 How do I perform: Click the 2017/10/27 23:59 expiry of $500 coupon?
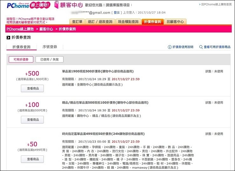[x=125, y=79]
